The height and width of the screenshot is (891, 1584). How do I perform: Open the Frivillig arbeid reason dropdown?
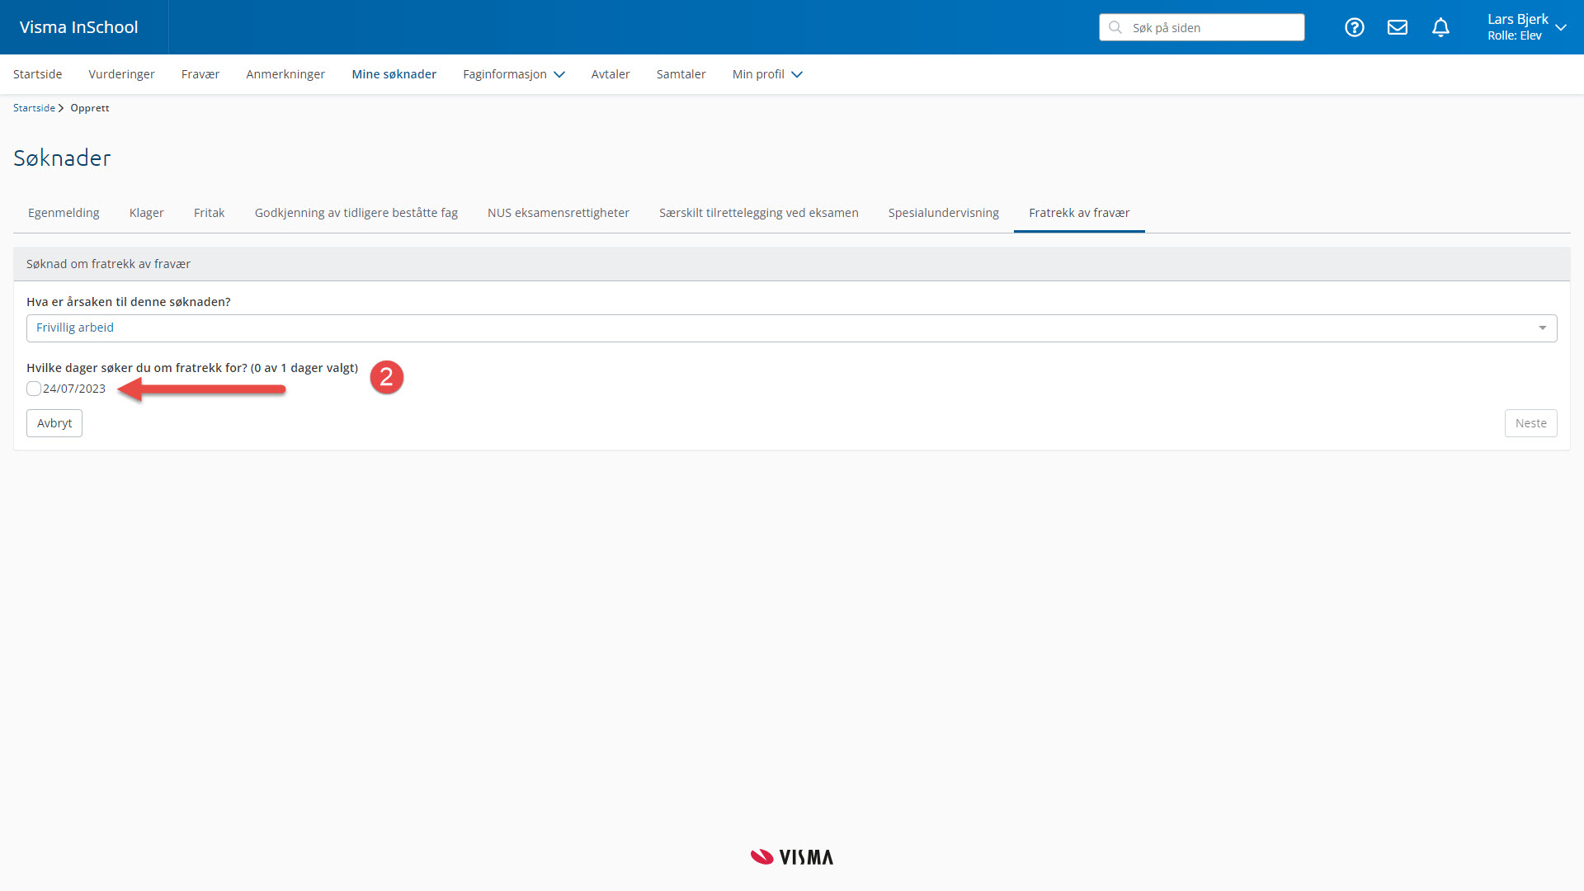click(x=791, y=328)
